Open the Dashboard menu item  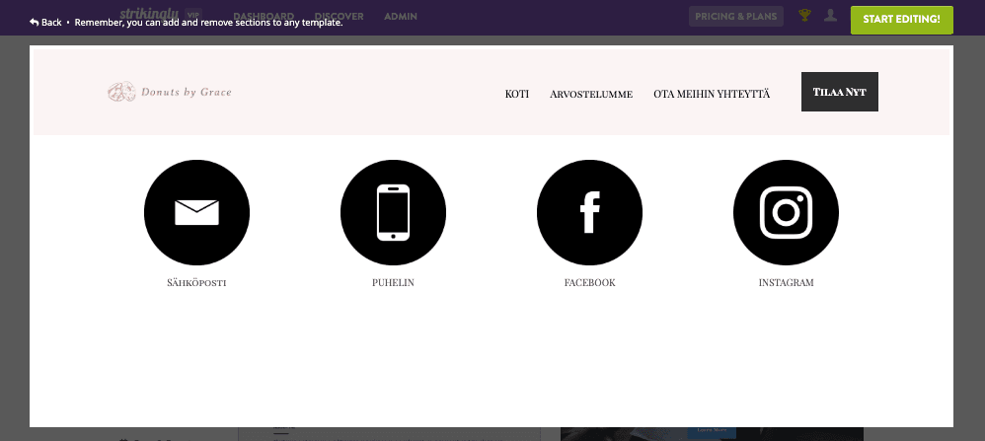tap(264, 17)
